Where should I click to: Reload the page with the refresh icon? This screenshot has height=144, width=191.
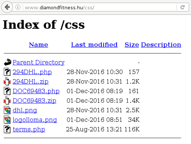(x=182, y=7)
